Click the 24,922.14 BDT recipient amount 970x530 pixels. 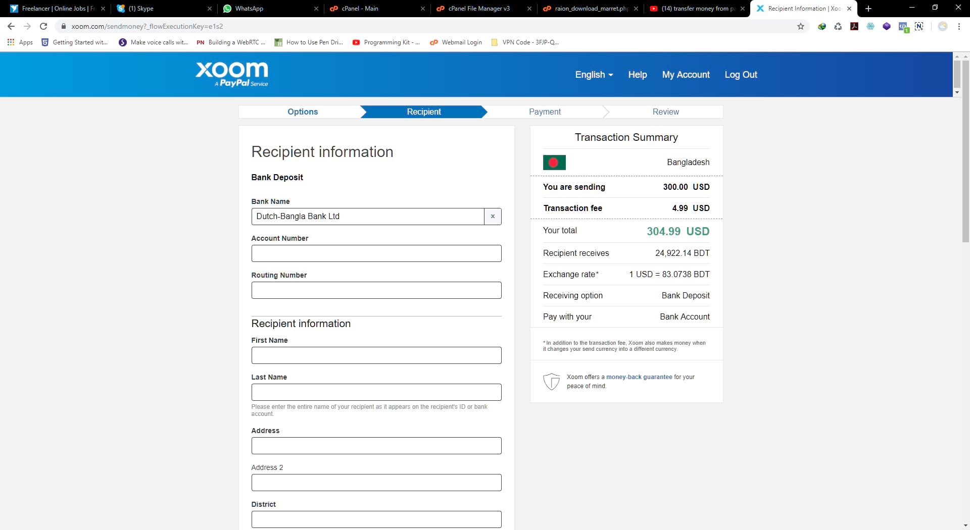[682, 253]
